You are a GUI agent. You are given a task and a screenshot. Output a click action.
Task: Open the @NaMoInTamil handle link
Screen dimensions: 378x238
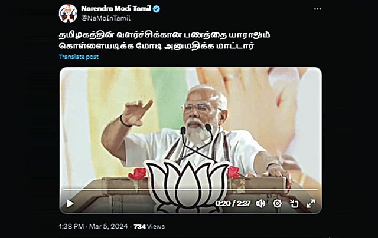[x=106, y=18]
